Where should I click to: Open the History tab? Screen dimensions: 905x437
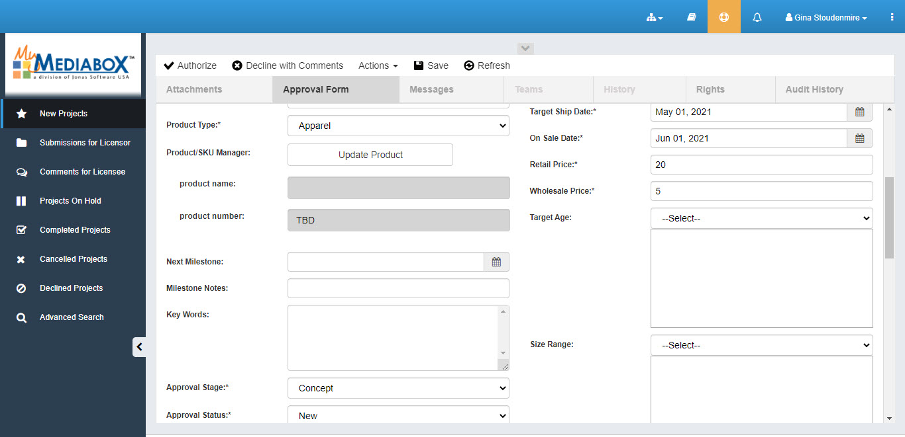[x=639, y=89]
